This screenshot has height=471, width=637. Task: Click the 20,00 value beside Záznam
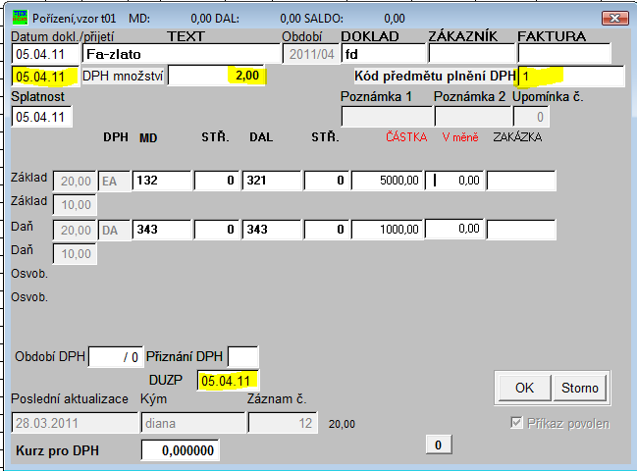(x=342, y=424)
